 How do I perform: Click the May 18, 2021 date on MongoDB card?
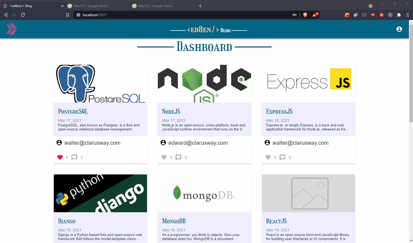174,230
